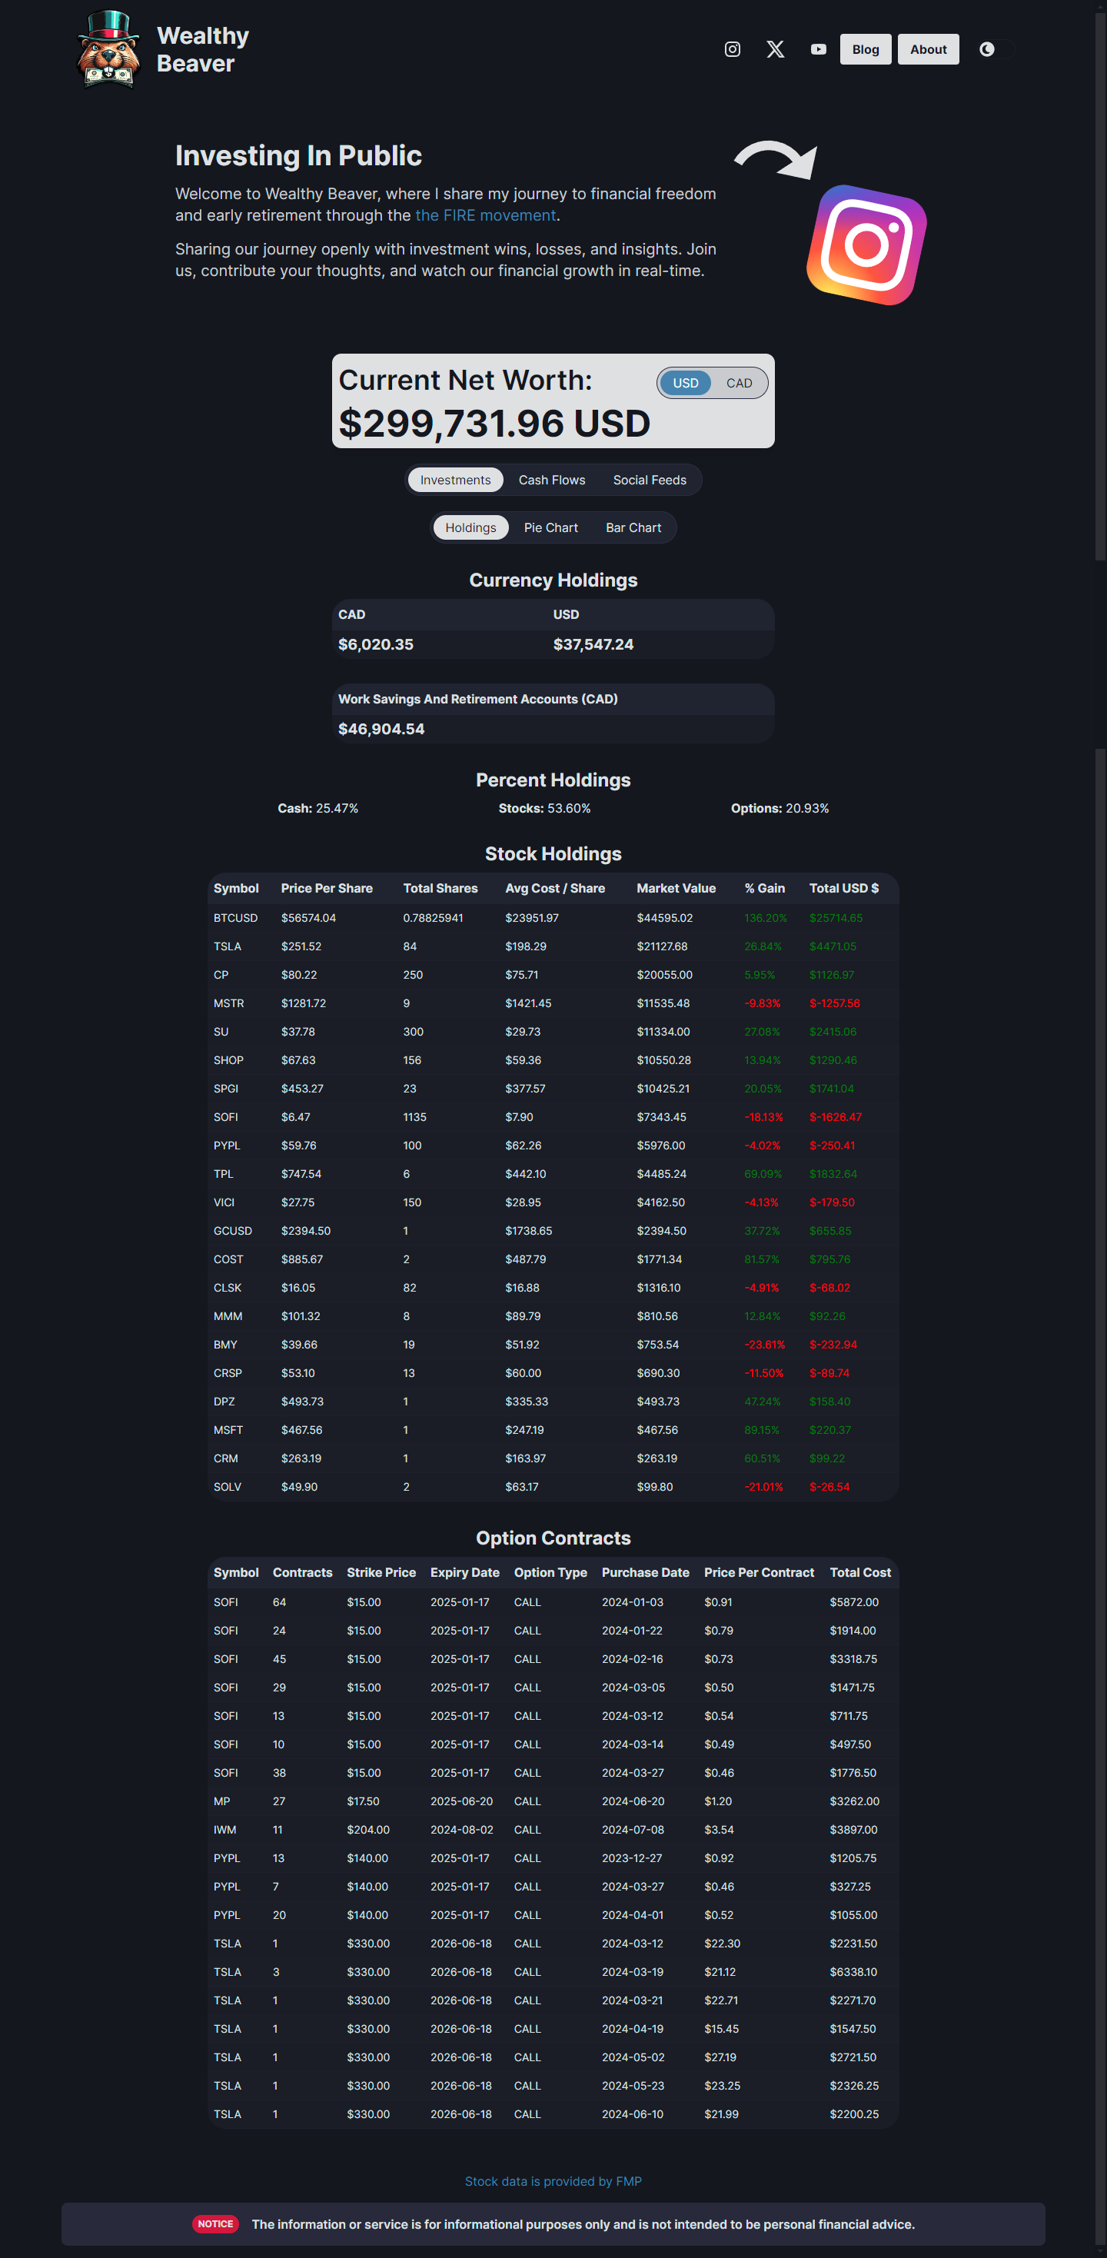Open the Social Feeds tab

click(650, 480)
